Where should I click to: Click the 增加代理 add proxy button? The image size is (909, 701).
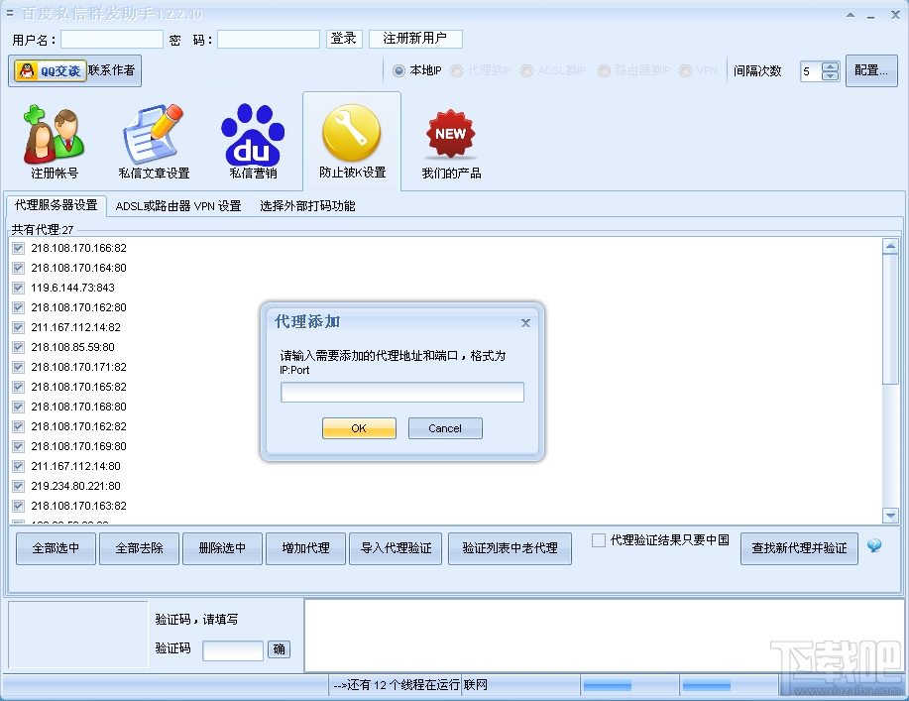click(304, 547)
